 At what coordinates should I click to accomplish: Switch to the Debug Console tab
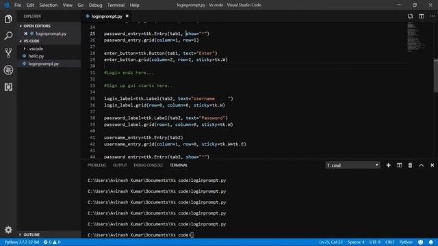(149, 165)
